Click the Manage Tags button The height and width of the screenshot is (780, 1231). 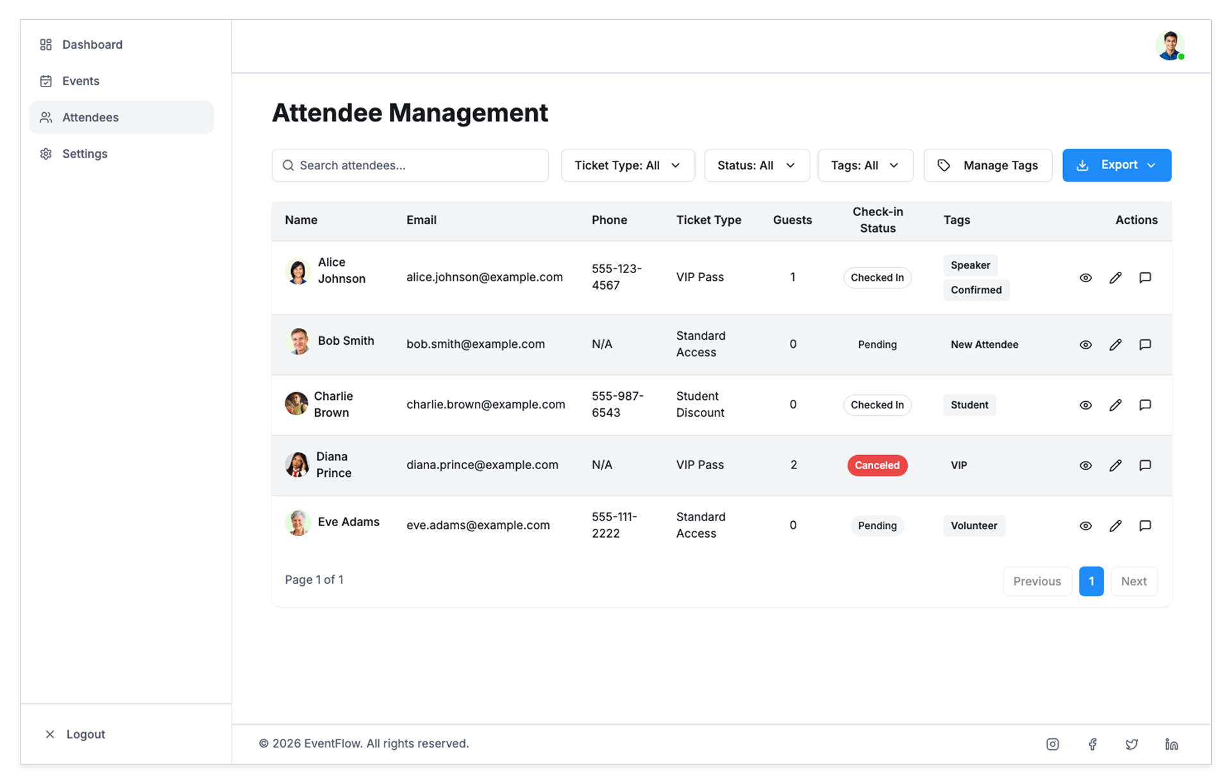click(987, 165)
